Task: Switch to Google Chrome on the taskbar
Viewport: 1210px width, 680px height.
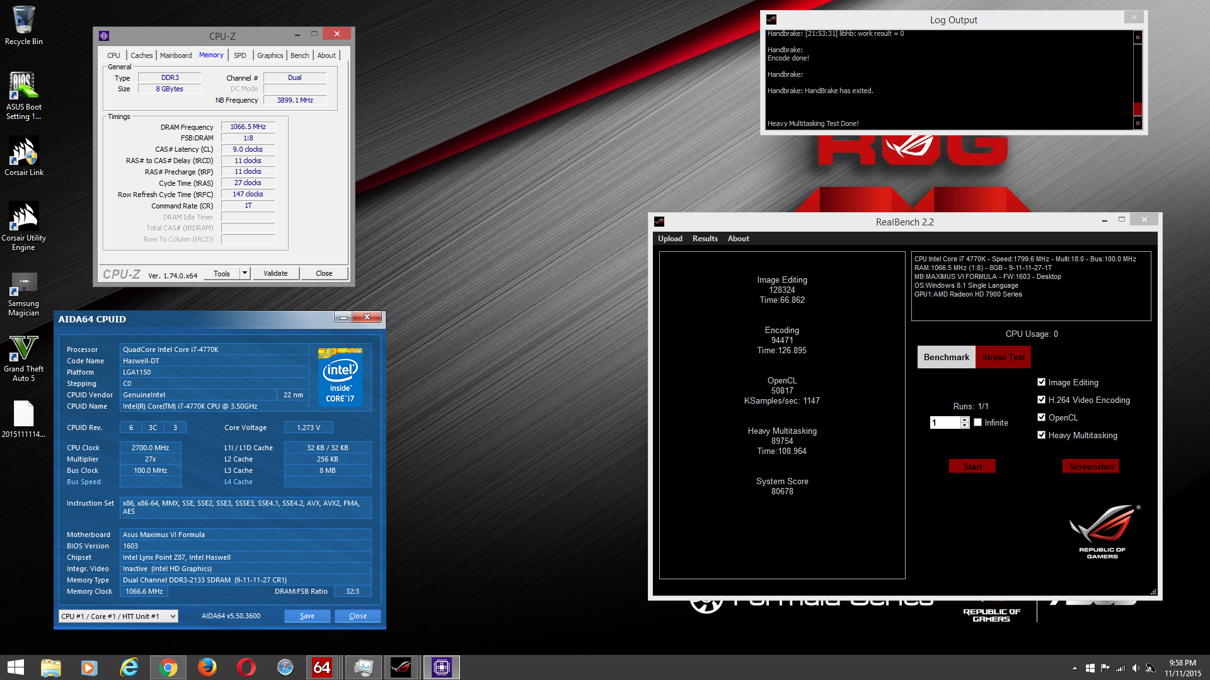Action: click(x=168, y=667)
